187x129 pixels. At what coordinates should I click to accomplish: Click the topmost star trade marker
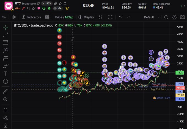tap(59, 30)
